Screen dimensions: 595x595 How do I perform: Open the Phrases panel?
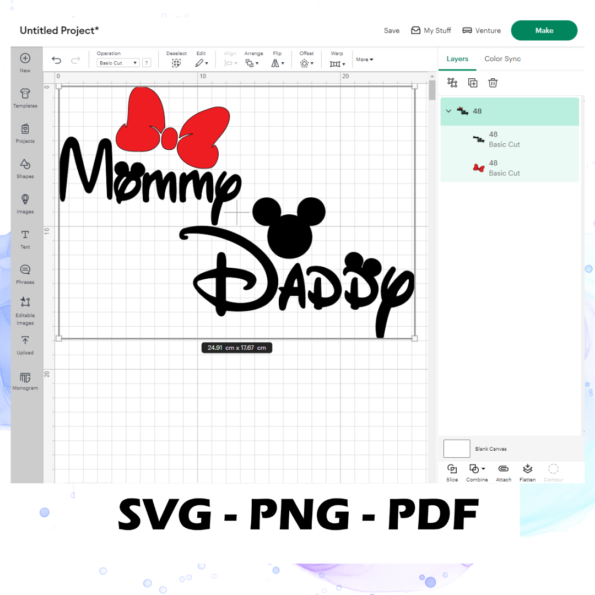click(x=25, y=274)
